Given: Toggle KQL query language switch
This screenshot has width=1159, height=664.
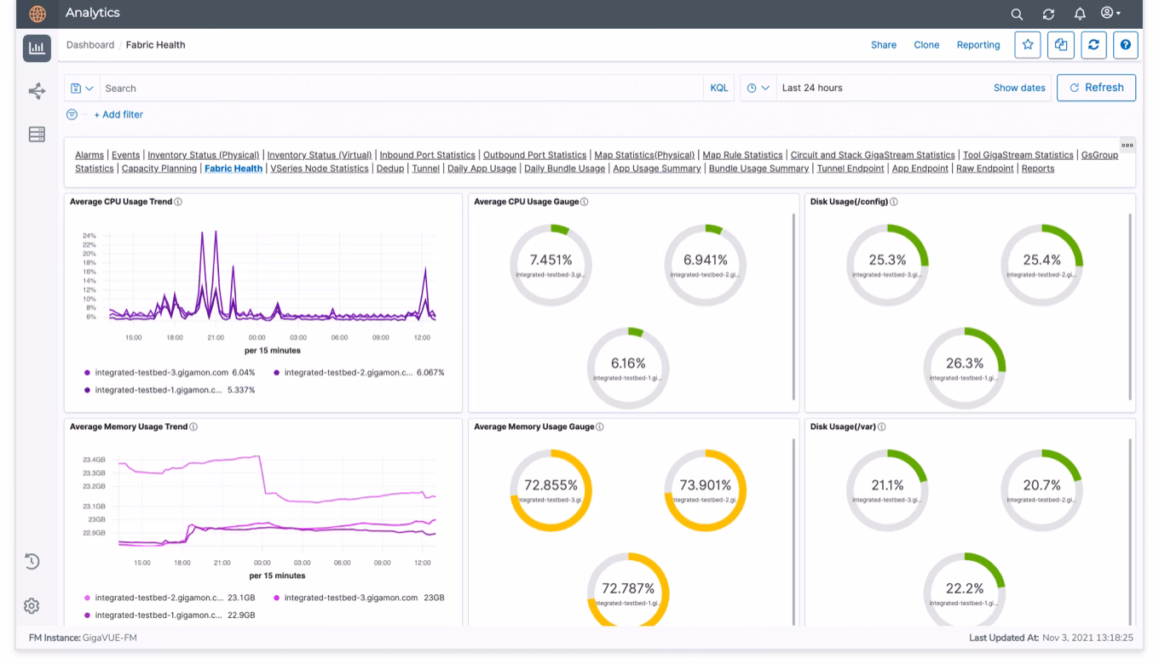Looking at the screenshot, I should [718, 88].
